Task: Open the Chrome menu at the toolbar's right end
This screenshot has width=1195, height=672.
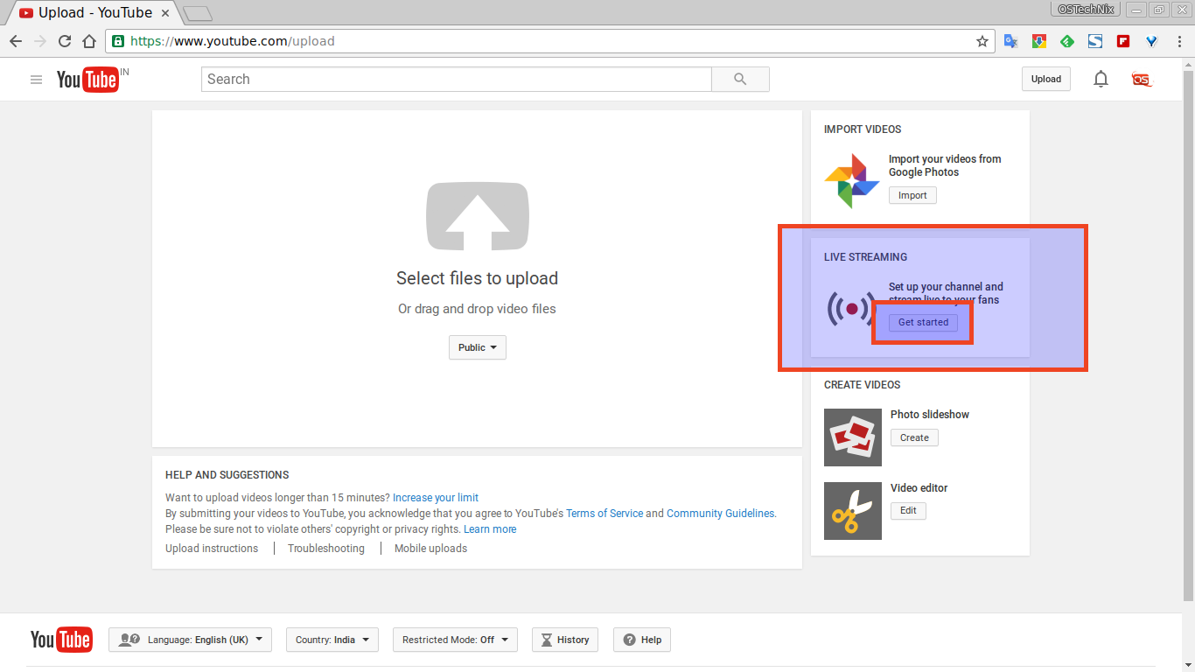Action: point(1179,41)
